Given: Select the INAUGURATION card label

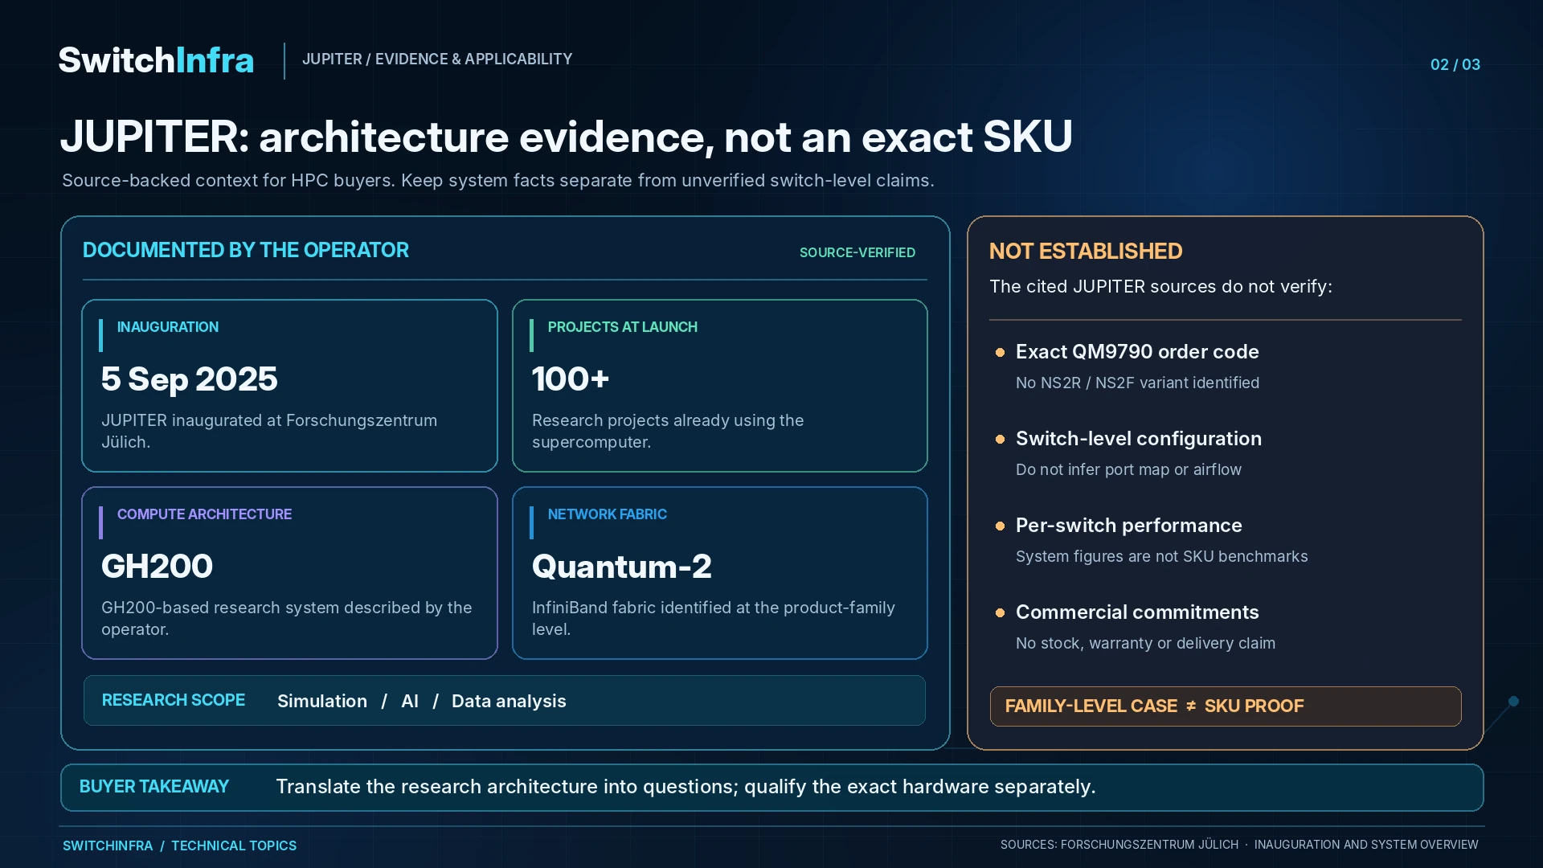Looking at the screenshot, I should (168, 327).
